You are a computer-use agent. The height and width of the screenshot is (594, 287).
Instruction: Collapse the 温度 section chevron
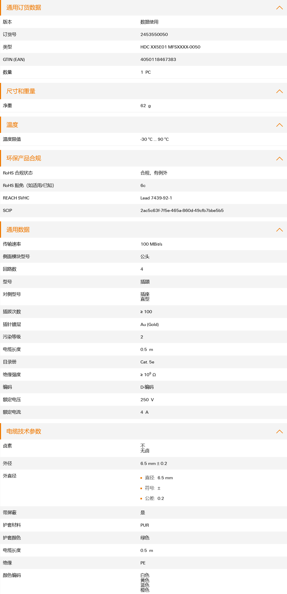(x=279, y=125)
